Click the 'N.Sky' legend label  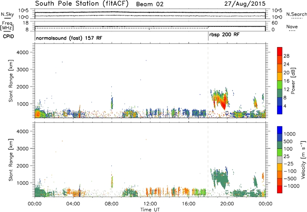point(7,14)
